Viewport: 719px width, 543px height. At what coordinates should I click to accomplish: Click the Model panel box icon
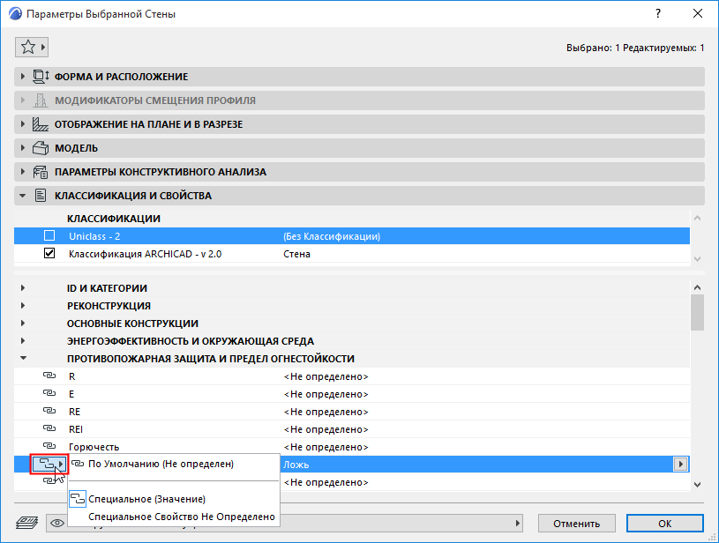pyautogui.click(x=41, y=148)
